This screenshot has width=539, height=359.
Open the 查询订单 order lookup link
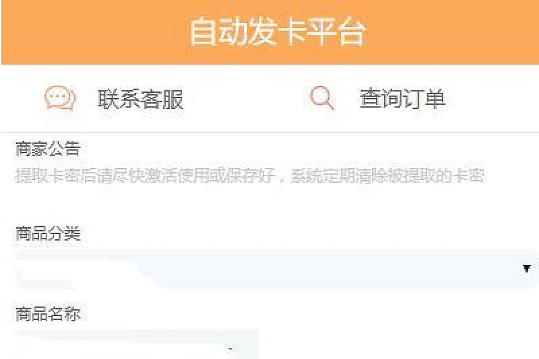coord(402,98)
